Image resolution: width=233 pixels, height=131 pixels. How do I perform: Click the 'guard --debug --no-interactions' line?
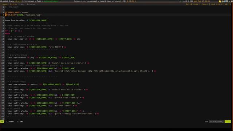coord(53,114)
